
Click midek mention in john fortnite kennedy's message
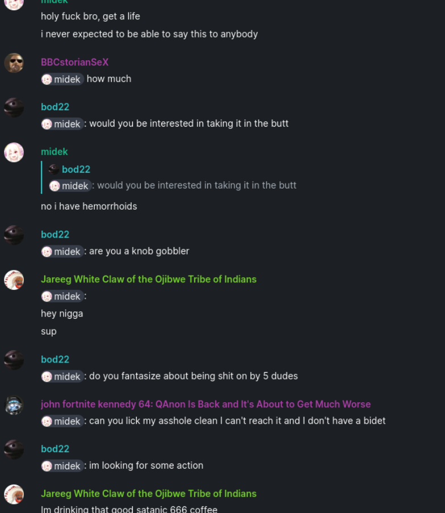coord(62,421)
